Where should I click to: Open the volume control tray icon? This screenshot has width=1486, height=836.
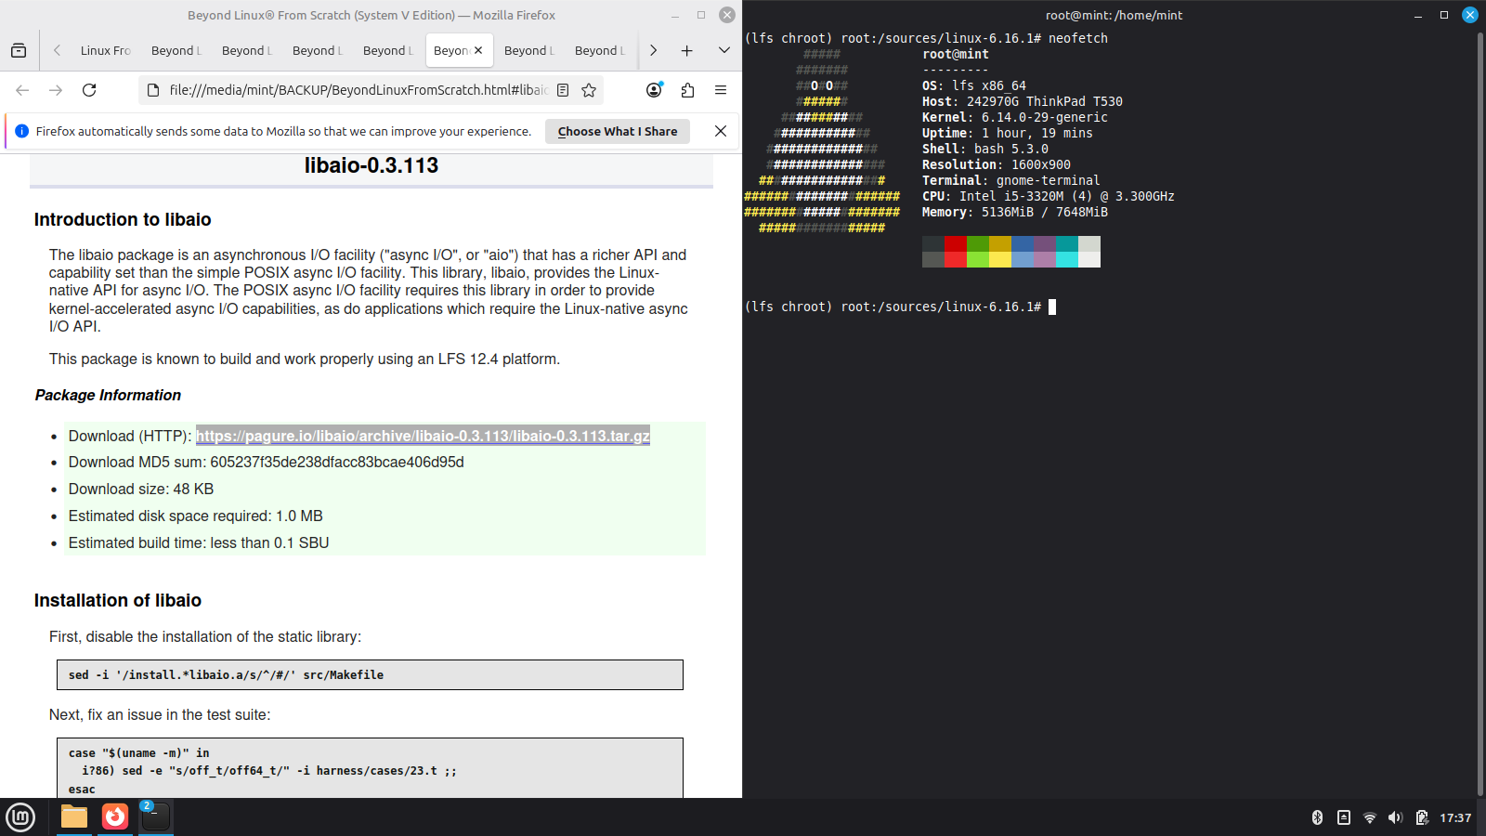click(1395, 817)
